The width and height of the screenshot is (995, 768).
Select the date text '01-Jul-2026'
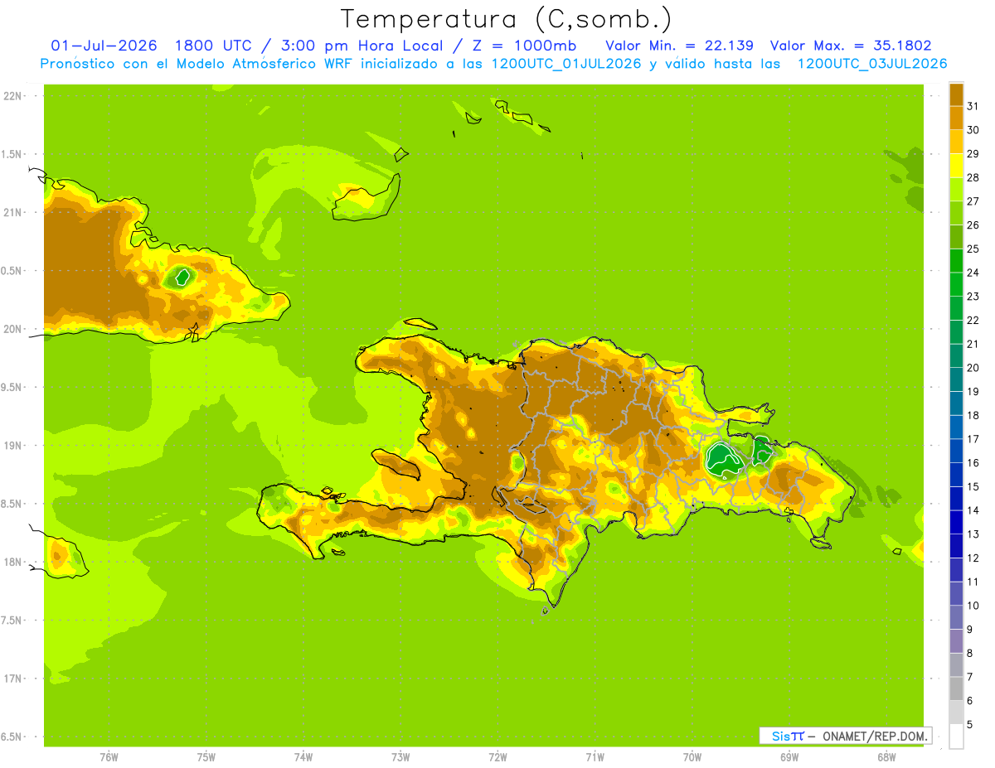(105, 45)
